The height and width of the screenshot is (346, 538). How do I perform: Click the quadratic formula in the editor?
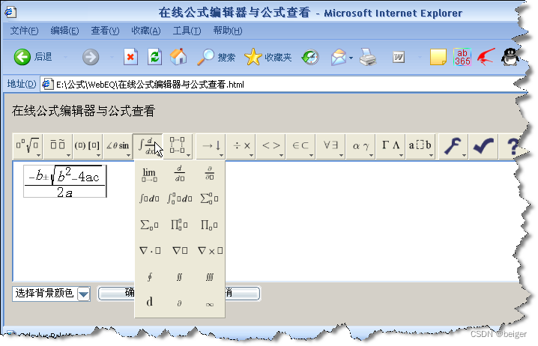coord(65,181)
